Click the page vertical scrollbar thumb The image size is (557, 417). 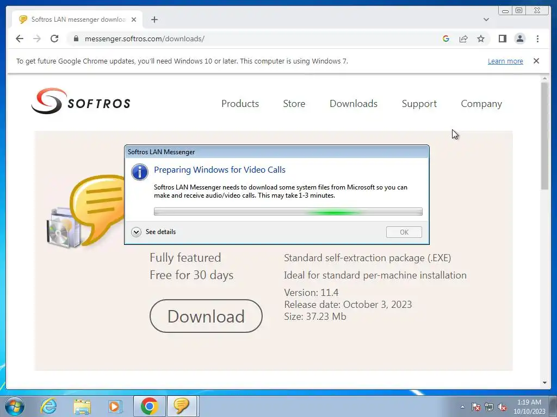[x=545, y=136]
